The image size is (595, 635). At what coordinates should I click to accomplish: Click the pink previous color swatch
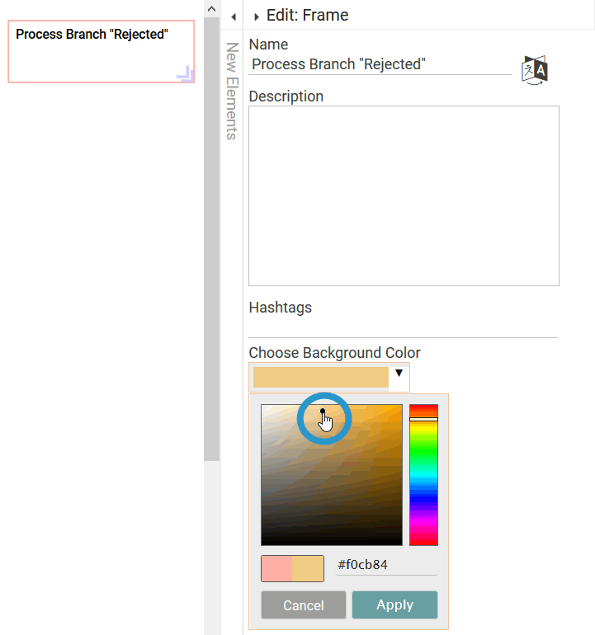pyautogui.click(x=276, y=569)
